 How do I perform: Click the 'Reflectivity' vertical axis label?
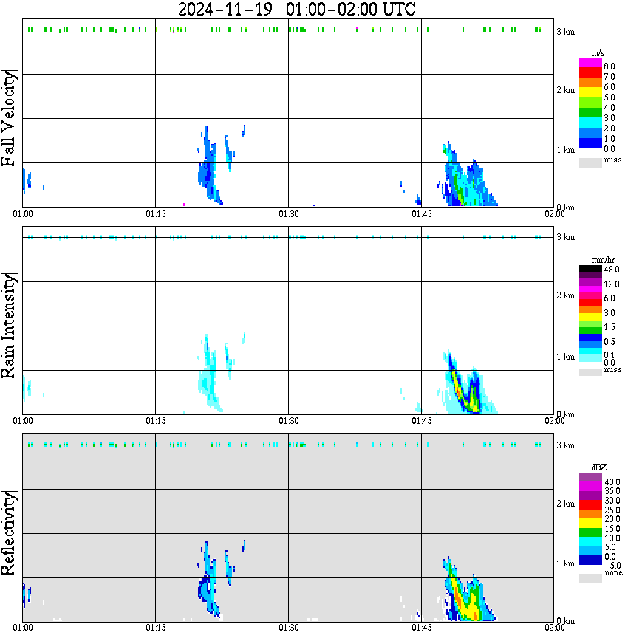(x=8, y=533)
